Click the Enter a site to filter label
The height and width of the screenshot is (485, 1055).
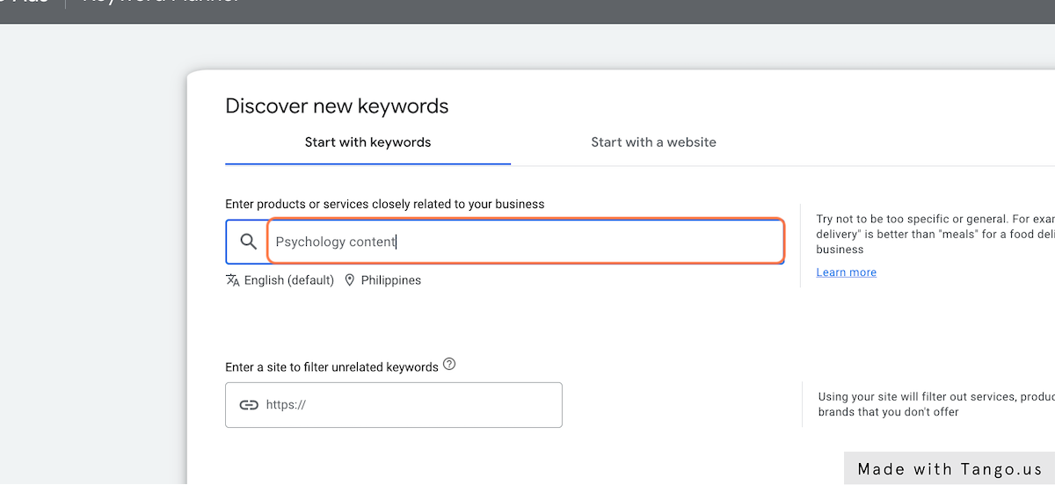[x=331, y=367]
